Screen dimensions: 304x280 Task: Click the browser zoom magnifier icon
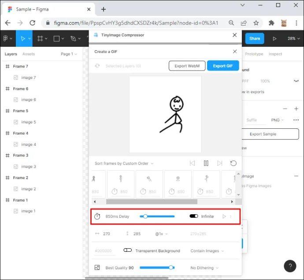pos(231,23)
